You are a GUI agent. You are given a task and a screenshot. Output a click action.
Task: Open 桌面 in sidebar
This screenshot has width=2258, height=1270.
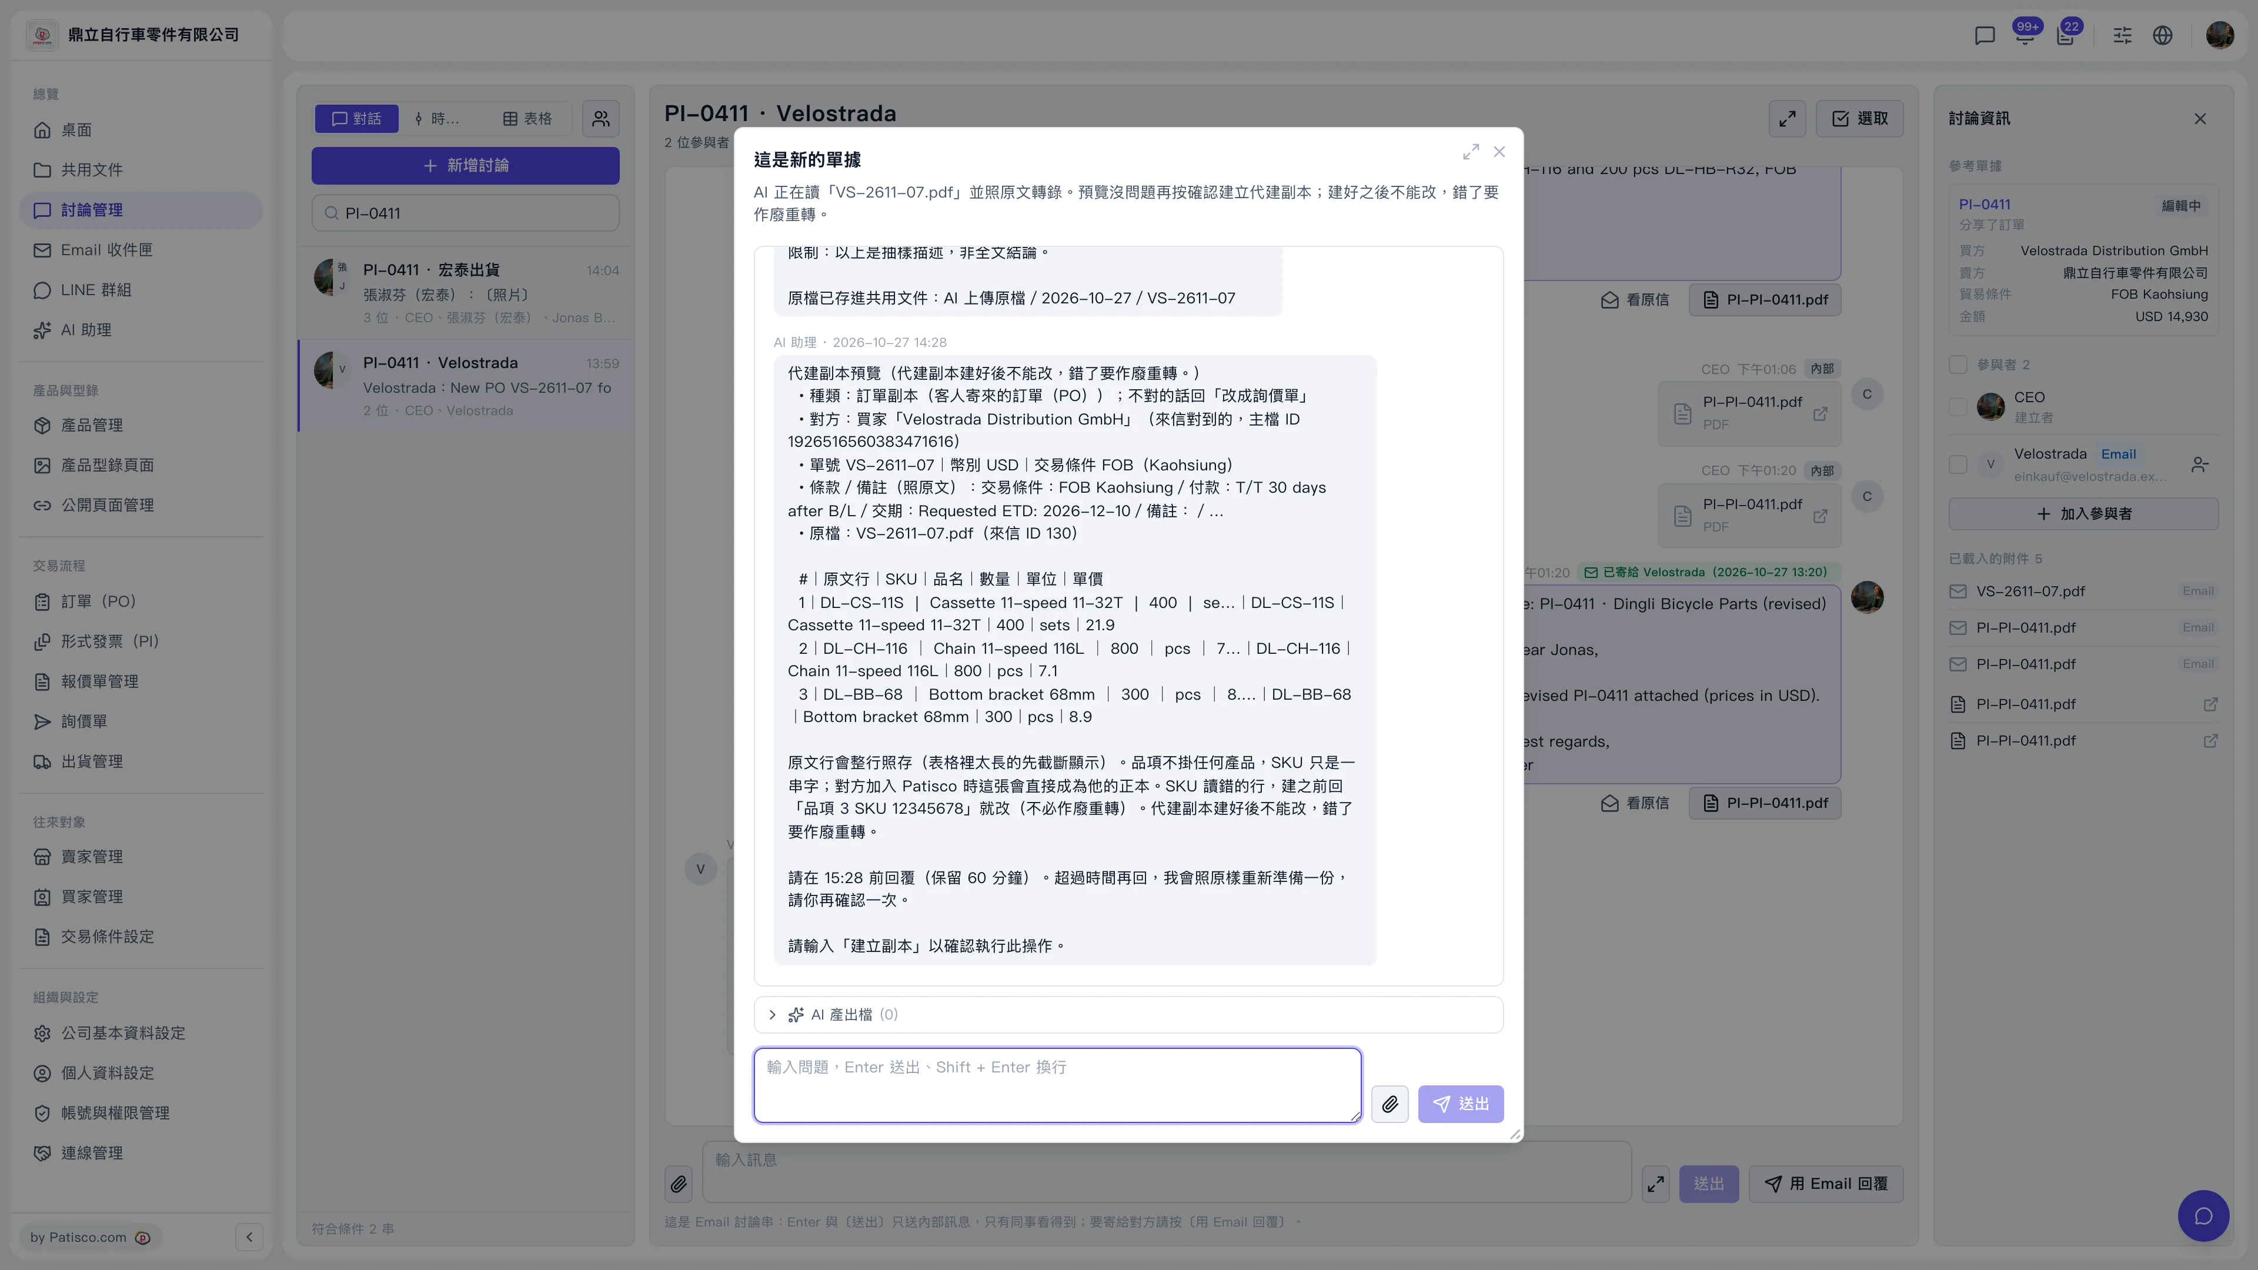pyautogui.click(x=141, y=130)
